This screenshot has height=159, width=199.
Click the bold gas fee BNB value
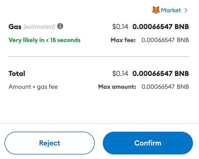click(x=161, y=27)
